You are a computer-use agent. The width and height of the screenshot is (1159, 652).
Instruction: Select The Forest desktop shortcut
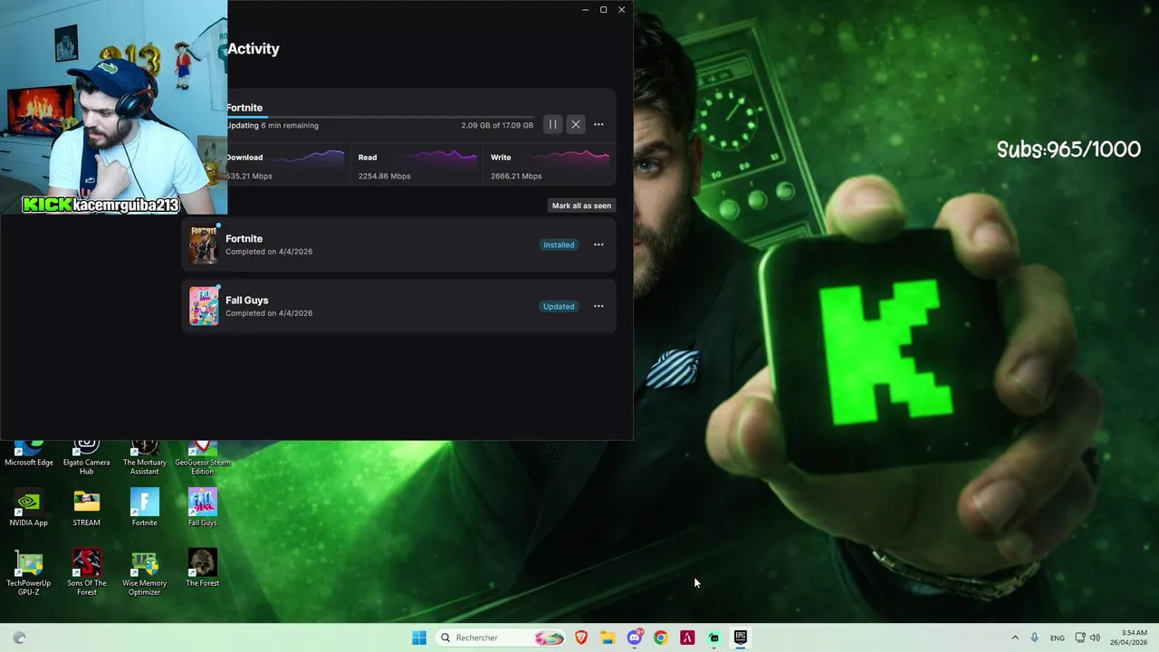(x=203, y=568)
